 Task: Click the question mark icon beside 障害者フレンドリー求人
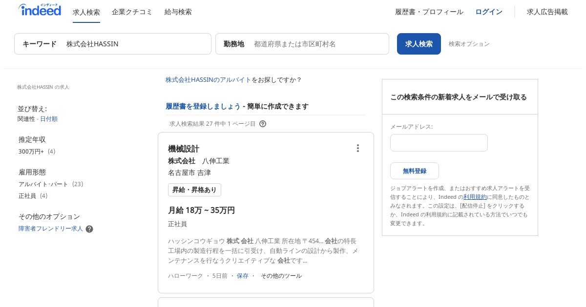coord(89,229)
